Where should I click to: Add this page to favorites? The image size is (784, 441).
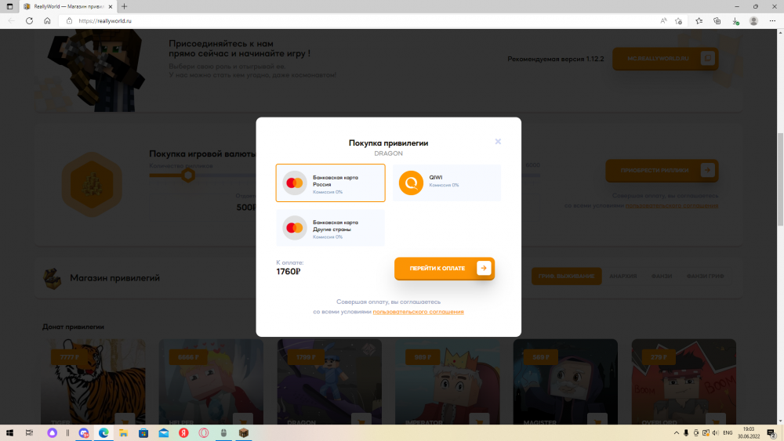tap(678, 21)
